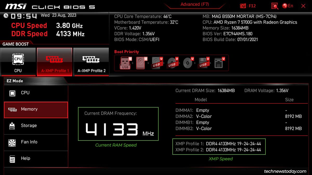Viewport: 312px width, 175px height.
Task: Click the DIMMB1 Empty row
Action: [239, 122]
